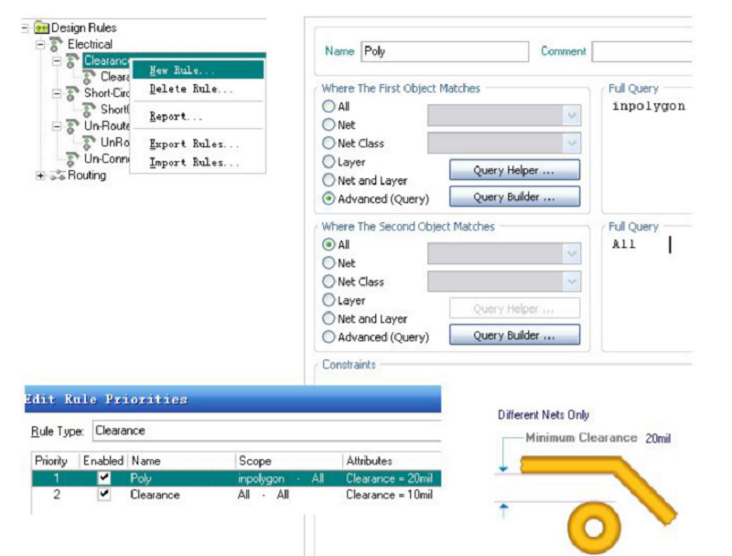The image size is (732, 556).
Task: Click the Un-Connected Pin rule icon
Action: (71, 159)
